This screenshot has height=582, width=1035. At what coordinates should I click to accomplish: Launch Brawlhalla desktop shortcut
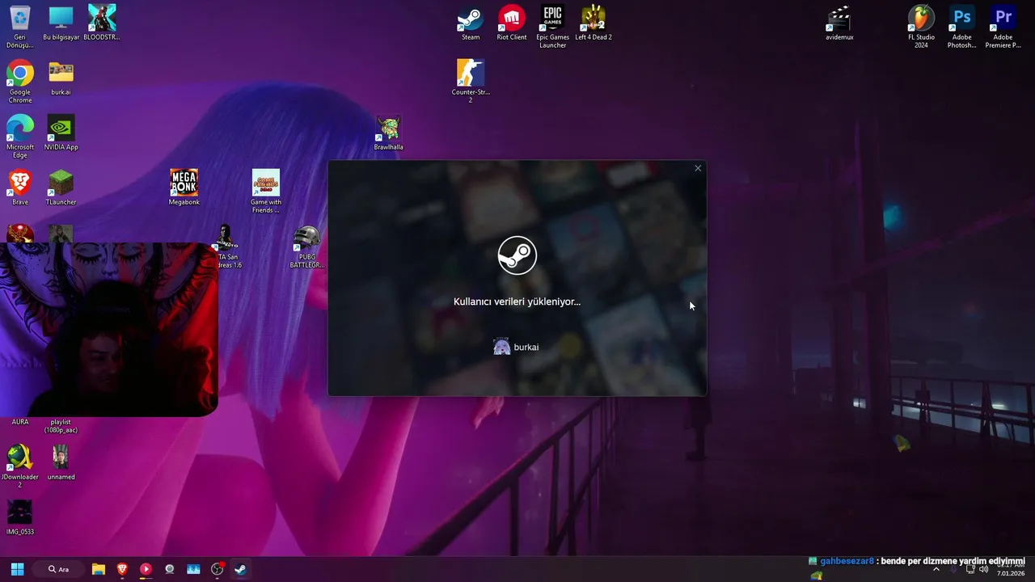[388, 133]
